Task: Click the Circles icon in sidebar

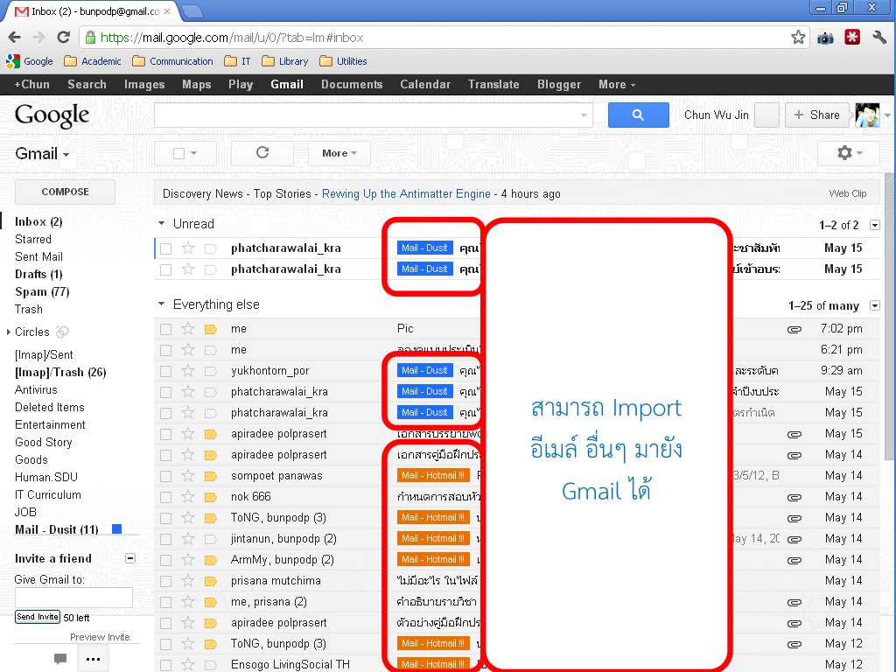Action: pos(62,332)
